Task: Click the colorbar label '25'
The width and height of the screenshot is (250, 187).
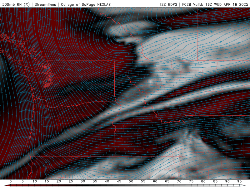Action: click(71, 181)
